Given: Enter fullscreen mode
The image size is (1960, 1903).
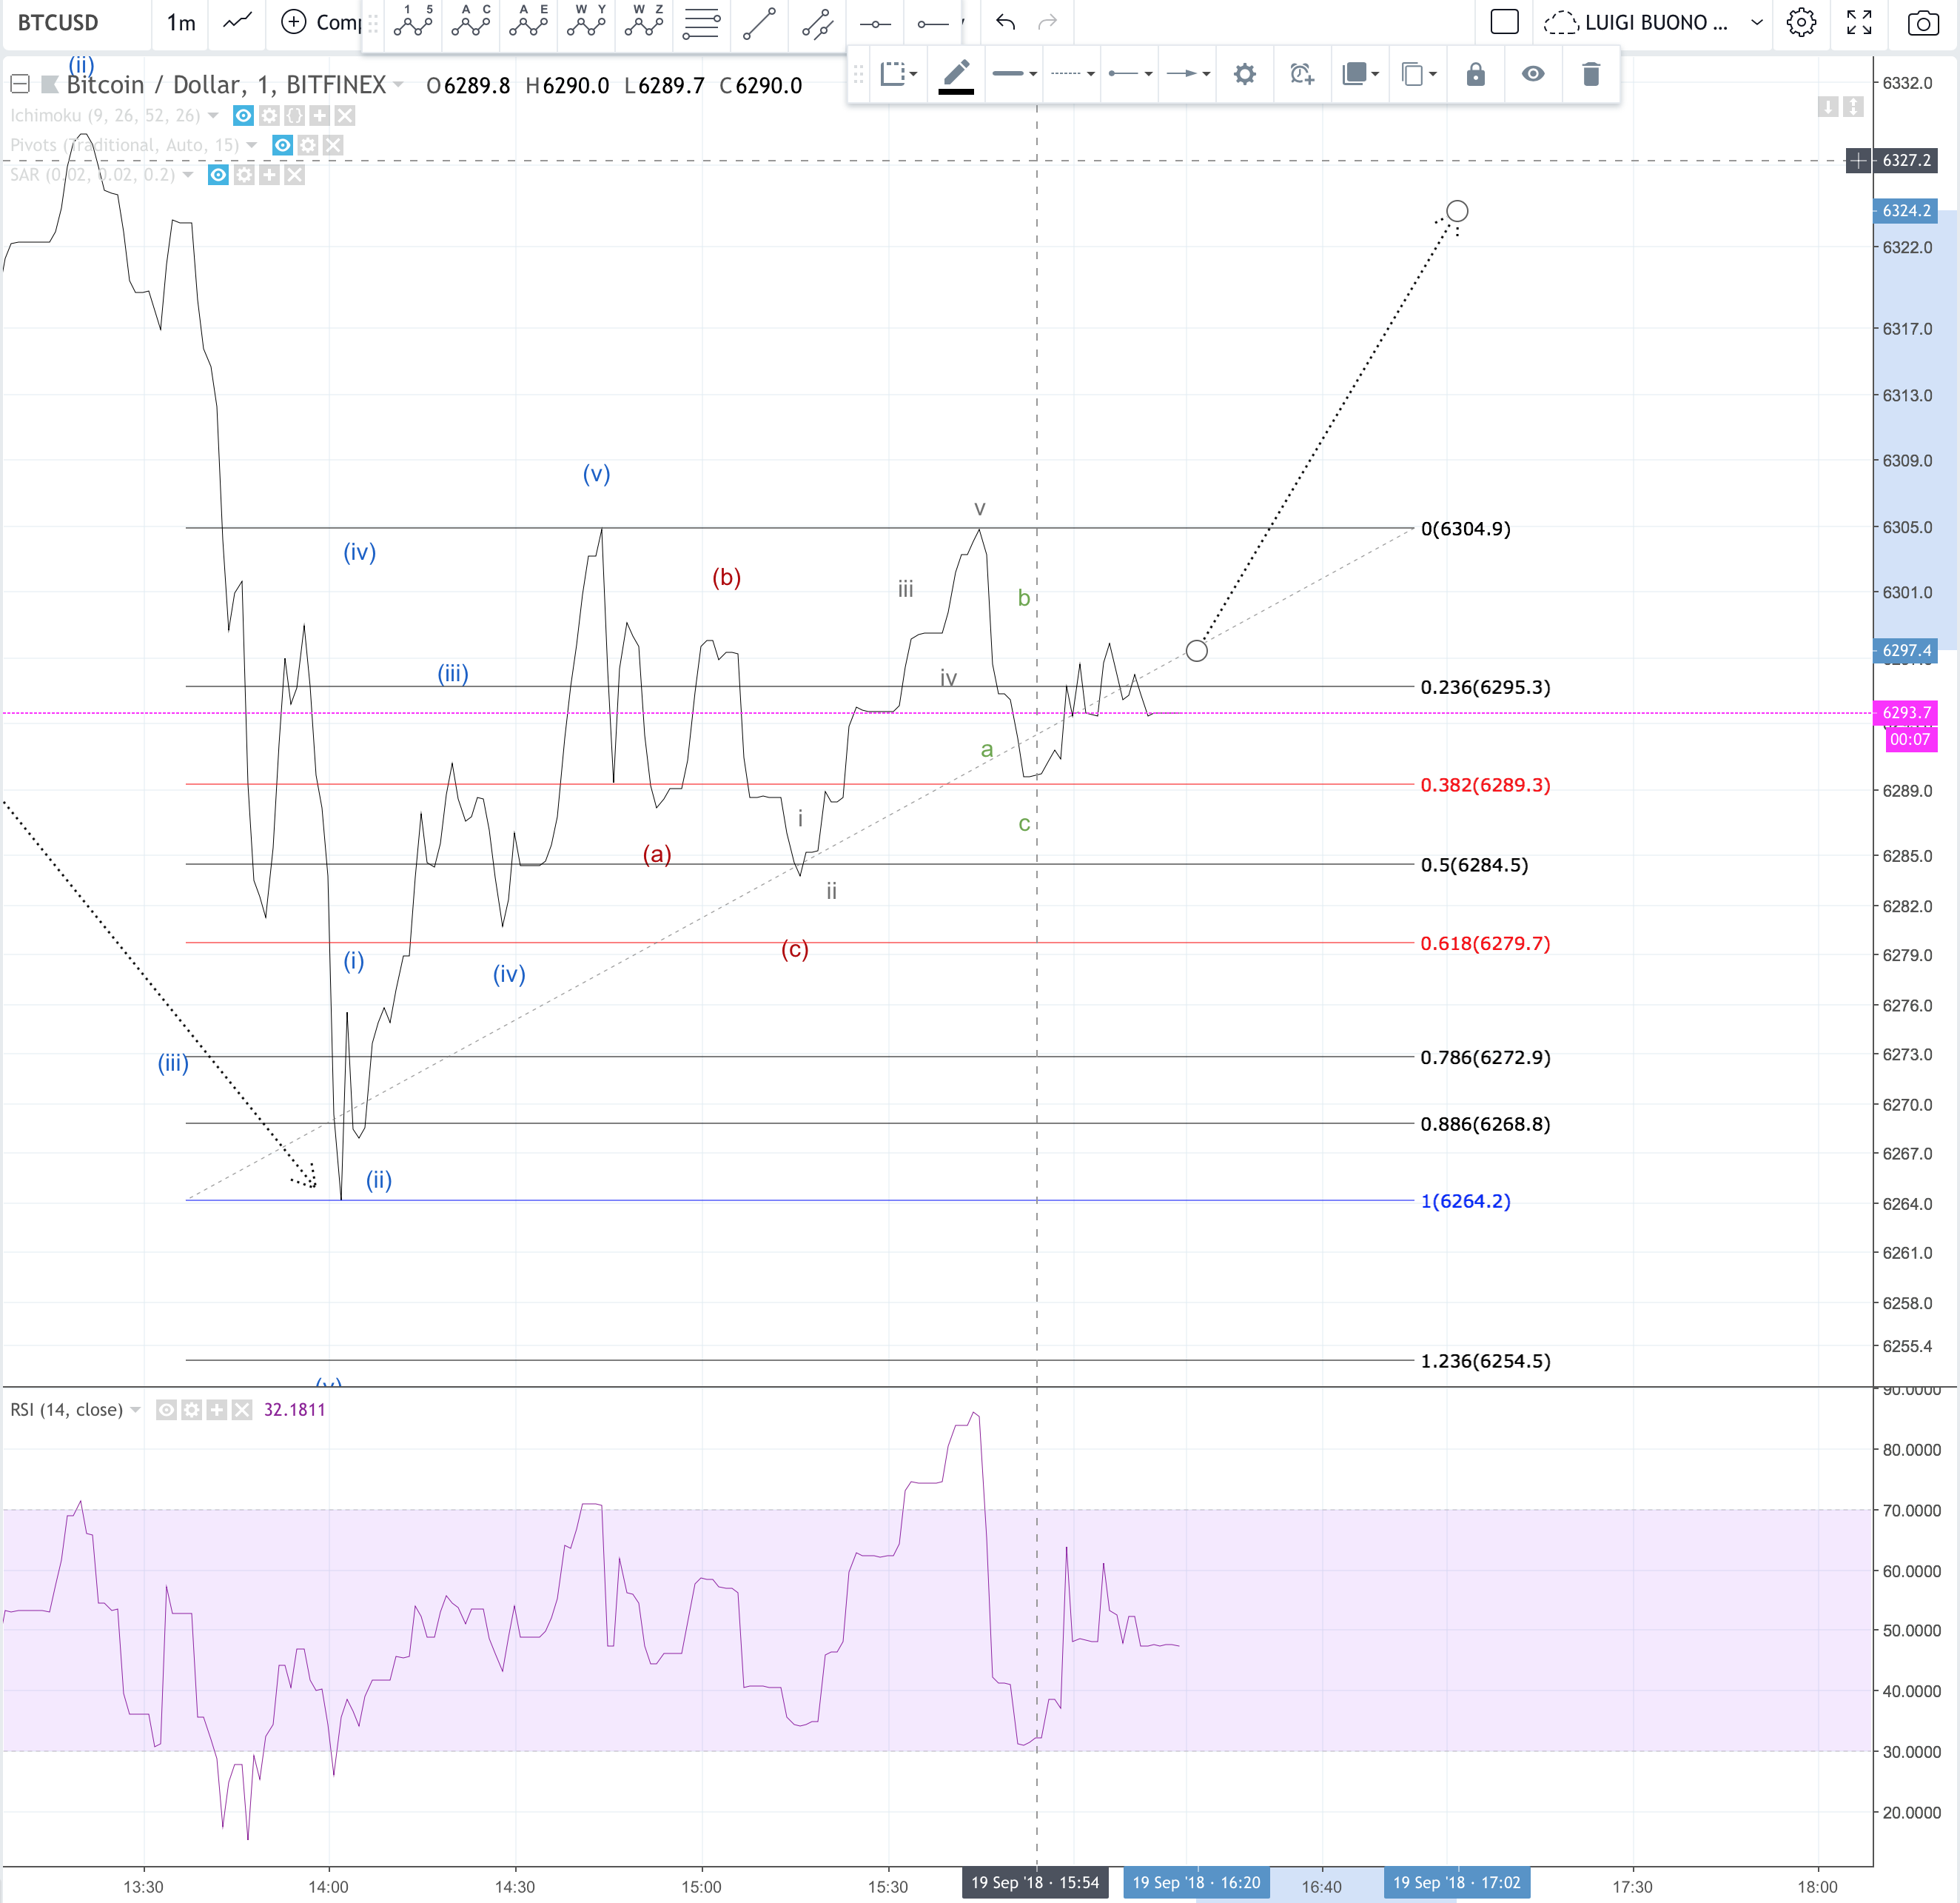Looking at the screenshot, I should point(1858,22).
